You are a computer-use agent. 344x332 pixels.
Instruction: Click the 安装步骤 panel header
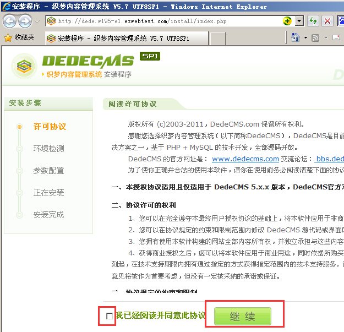click(48, 103)
